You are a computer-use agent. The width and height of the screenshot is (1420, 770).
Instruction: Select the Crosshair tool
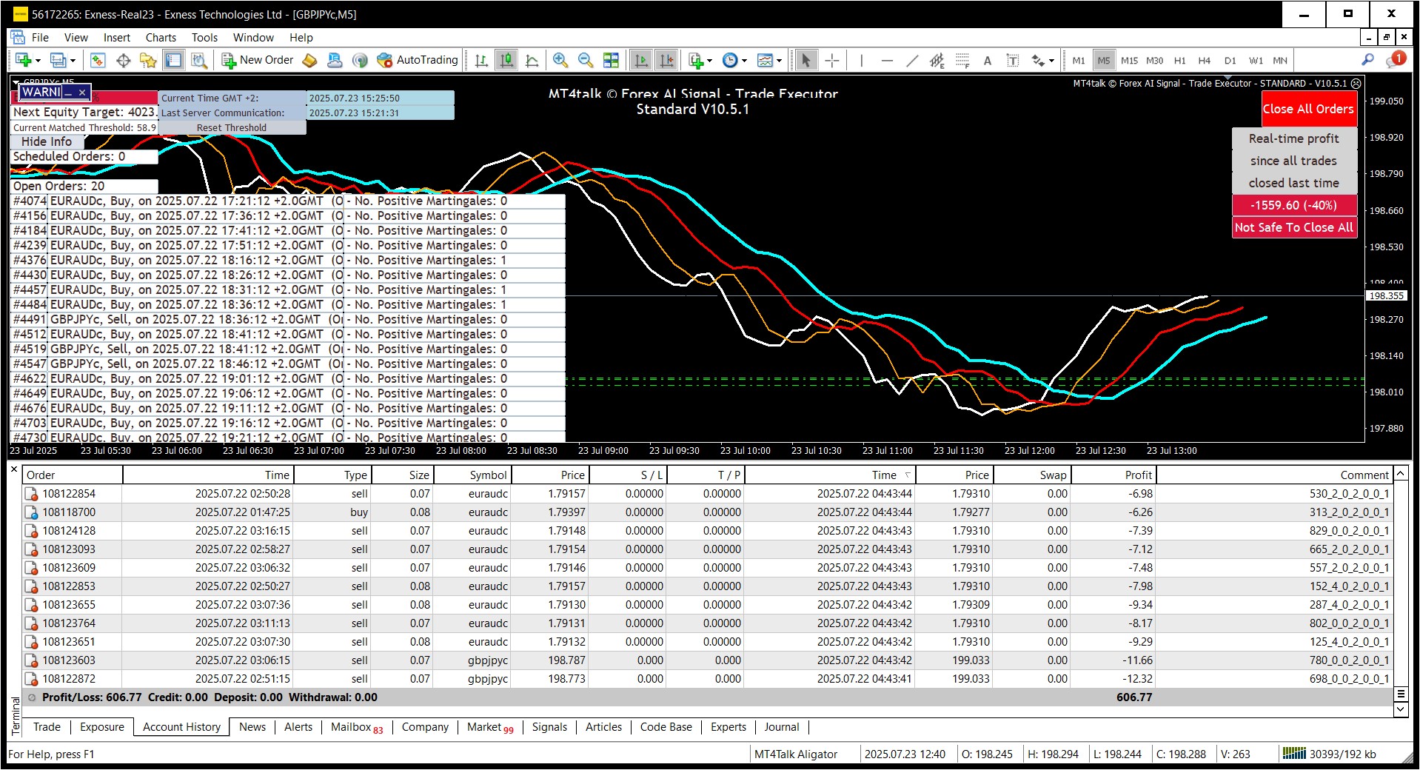point(832,61)
